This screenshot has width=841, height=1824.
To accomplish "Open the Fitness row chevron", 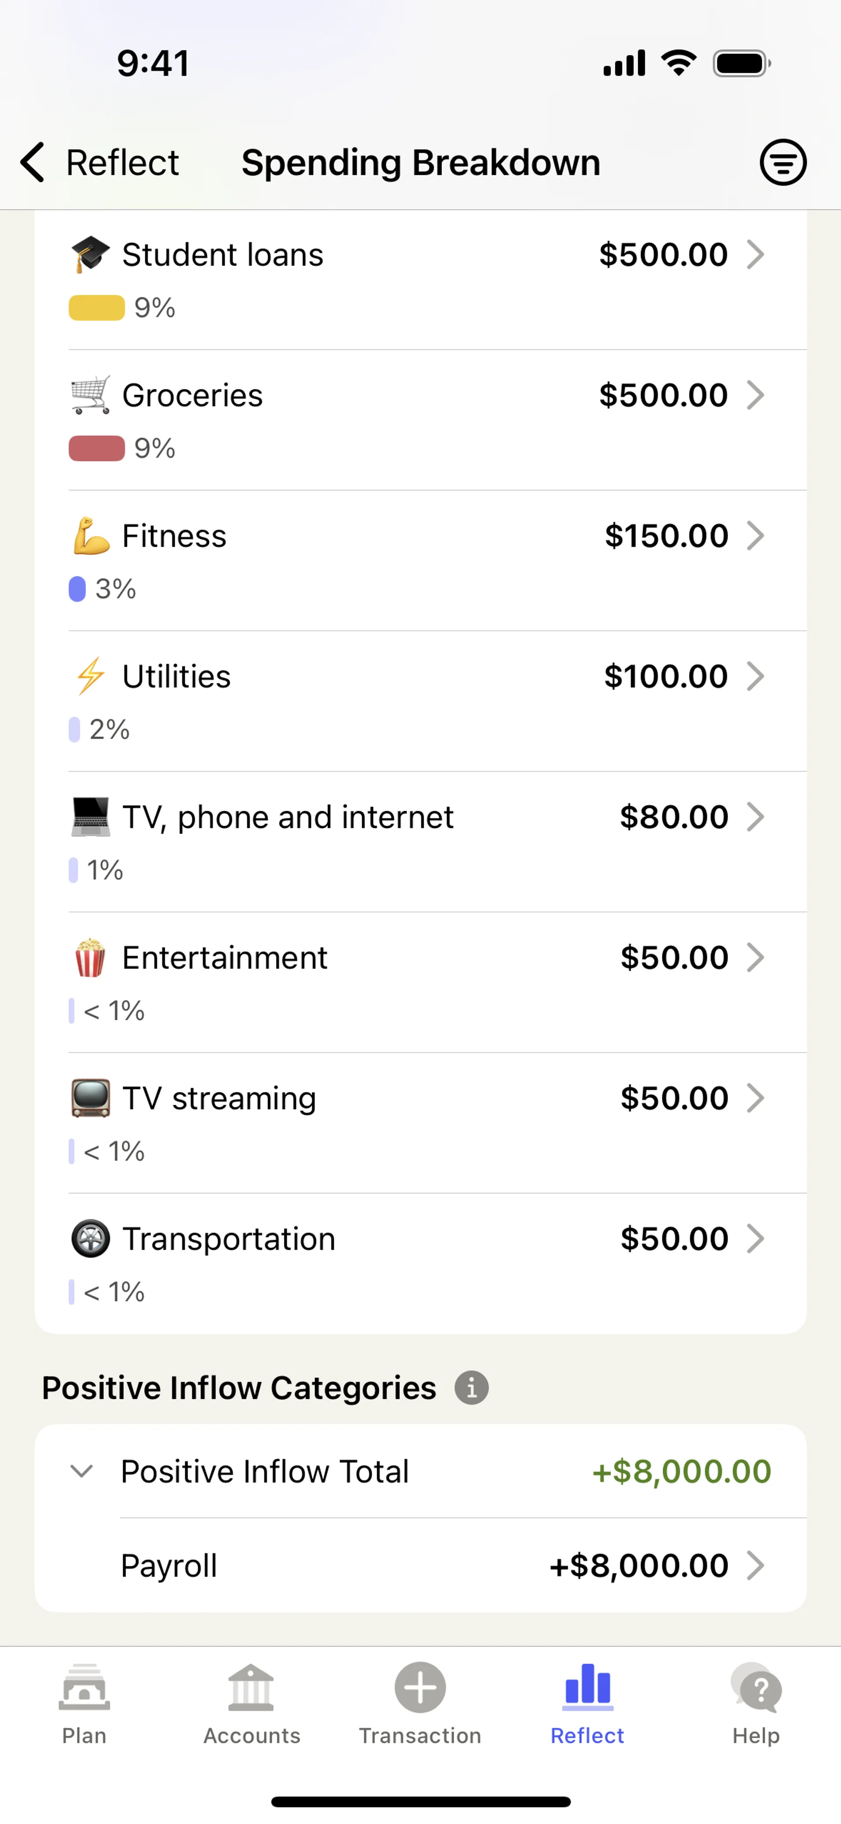I will 755,536.
